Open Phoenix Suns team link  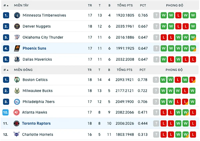click(x=34, y=48)
